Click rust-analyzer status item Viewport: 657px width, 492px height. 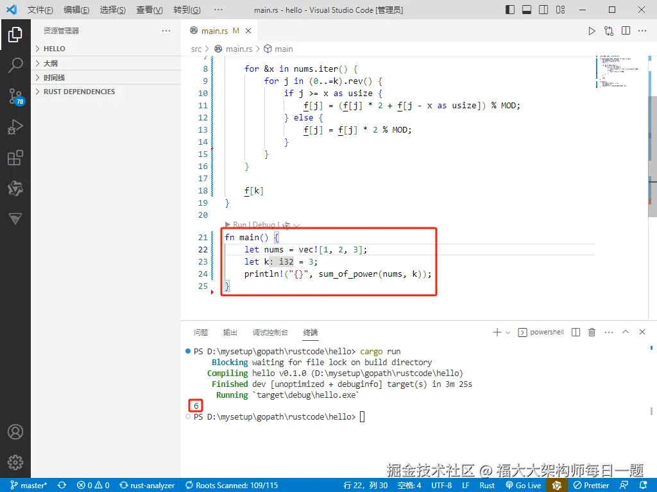point(147,486)
